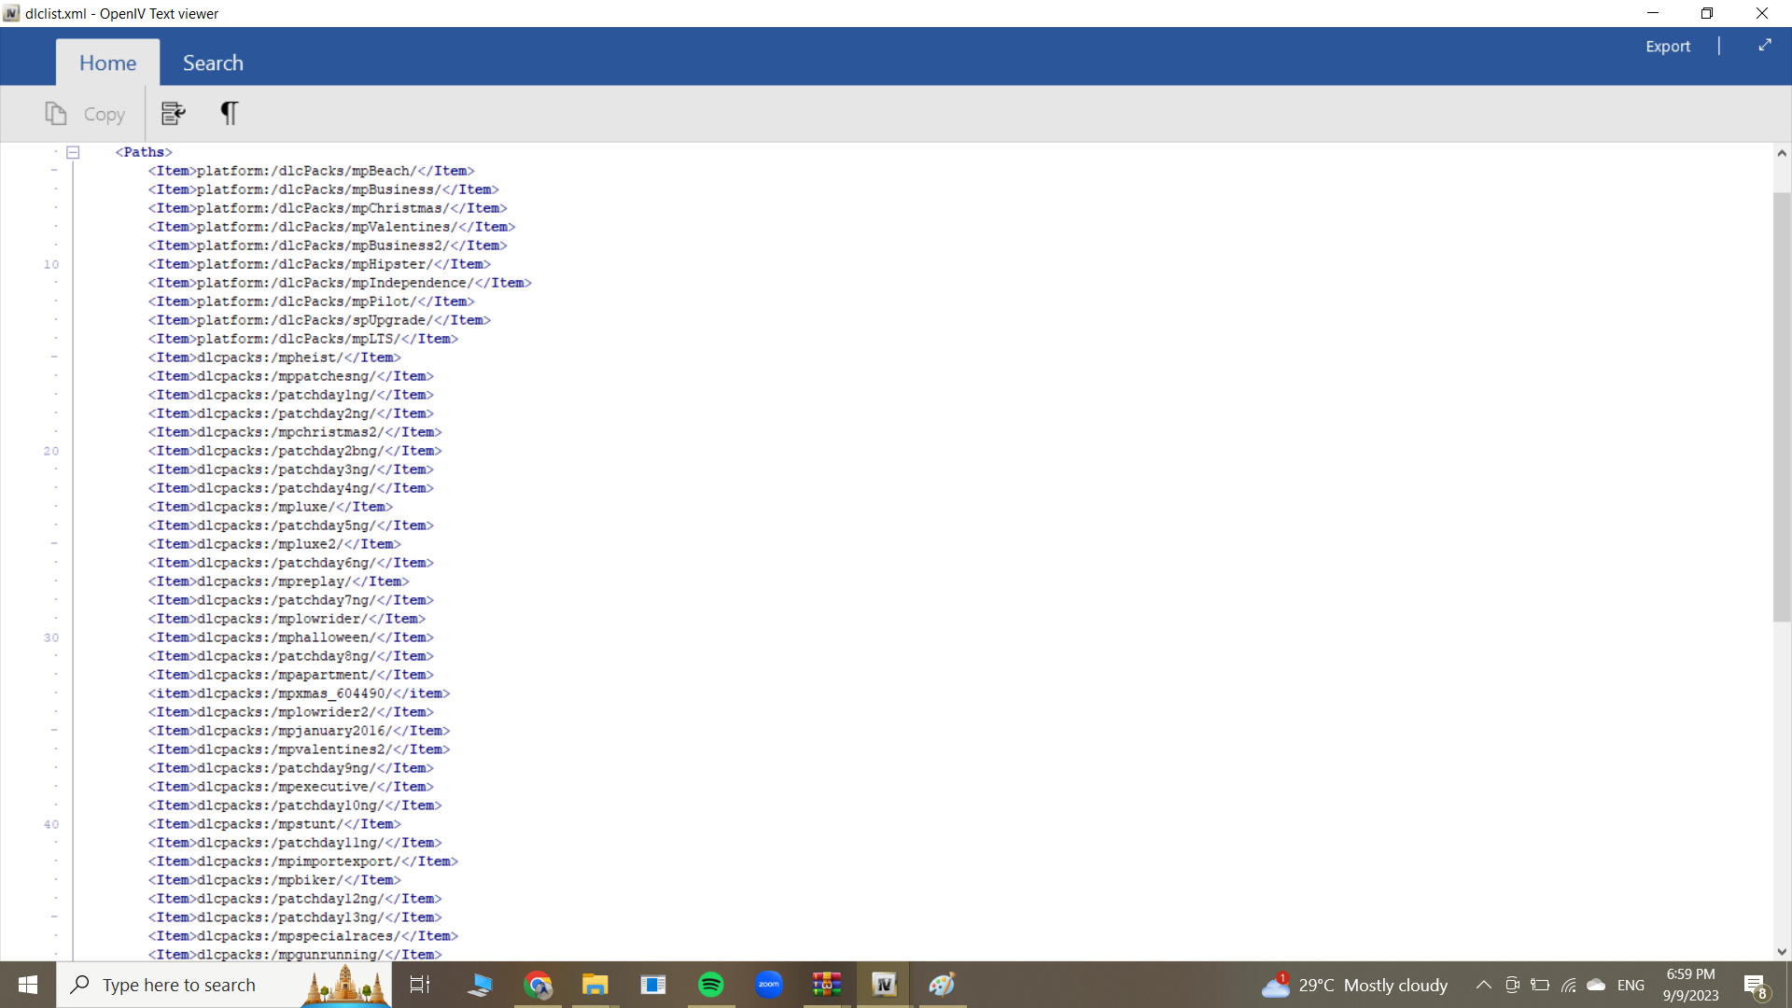Viewport: 1792px width, 1008px height.
Task: Toggle fullscreen expand arrow icon
Action: click(x=1765, y=46)
